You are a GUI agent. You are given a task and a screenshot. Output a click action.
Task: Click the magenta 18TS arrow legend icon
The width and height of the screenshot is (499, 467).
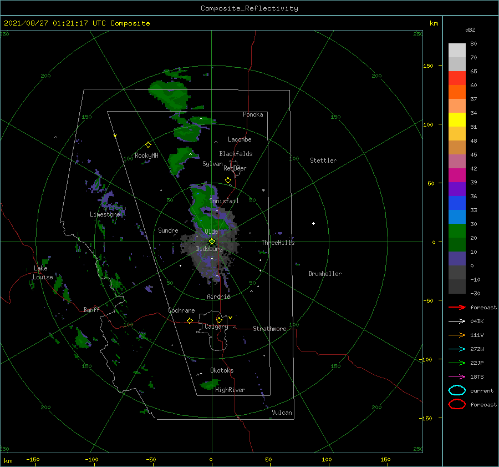pyautogui.click(x=457, y=377)
